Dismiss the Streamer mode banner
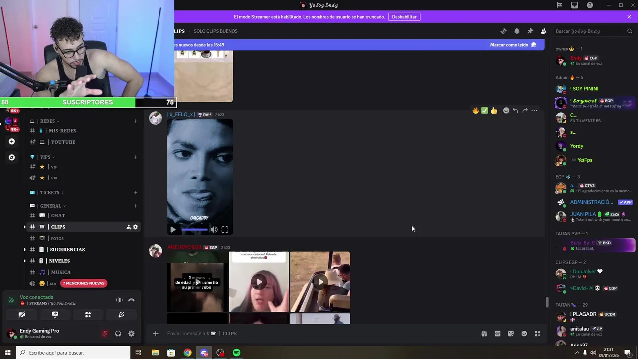Screen dimensions: 638x359 (x=629, y=17)
